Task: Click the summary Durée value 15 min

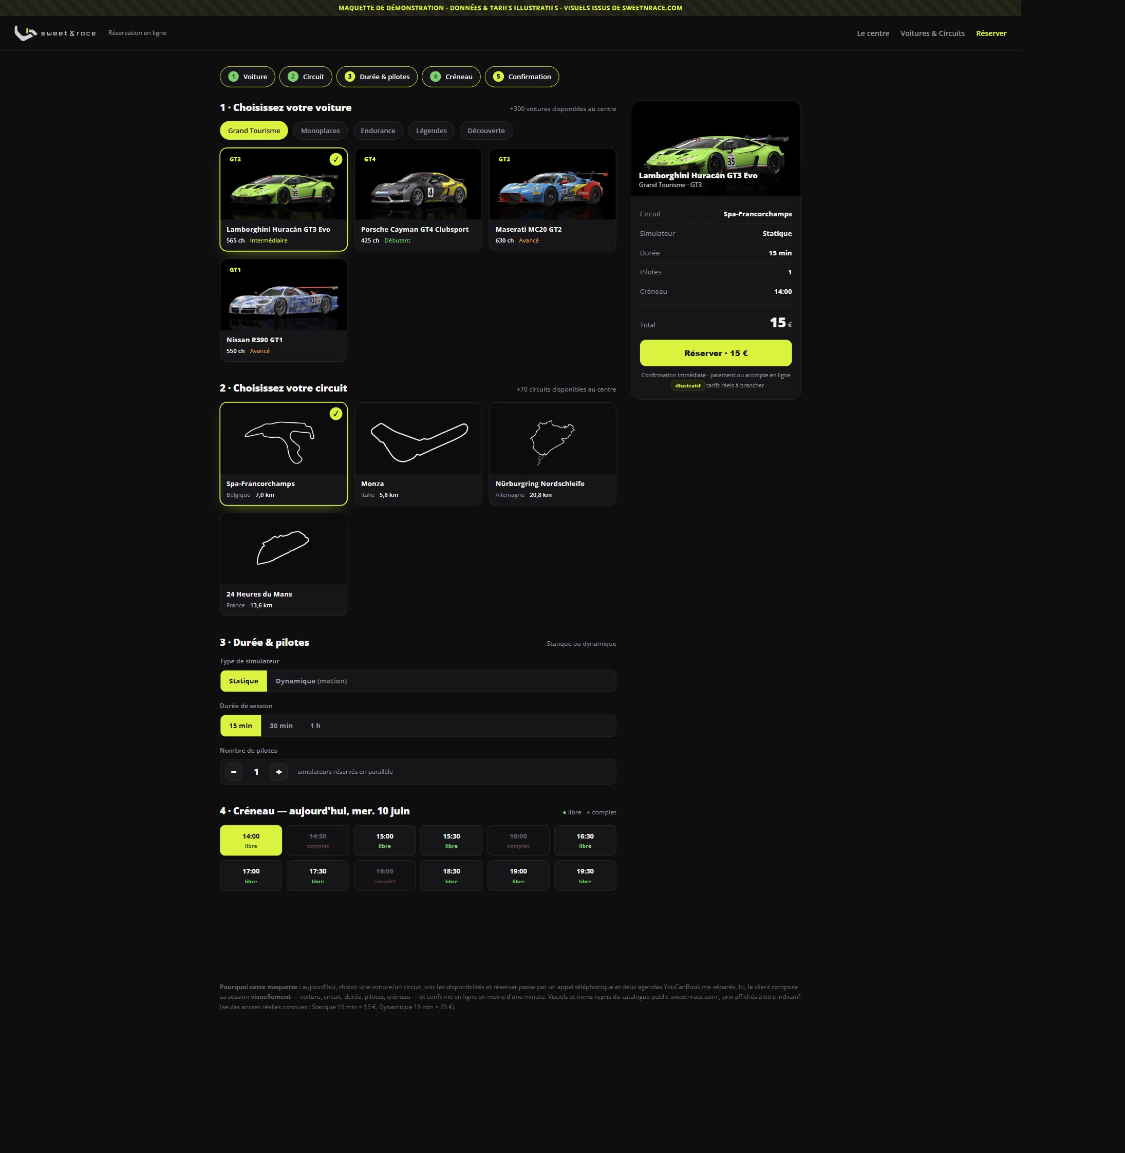Action: coord(780,253)
